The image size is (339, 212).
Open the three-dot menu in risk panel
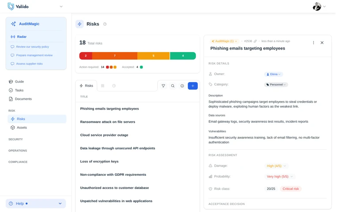(313, 43)
